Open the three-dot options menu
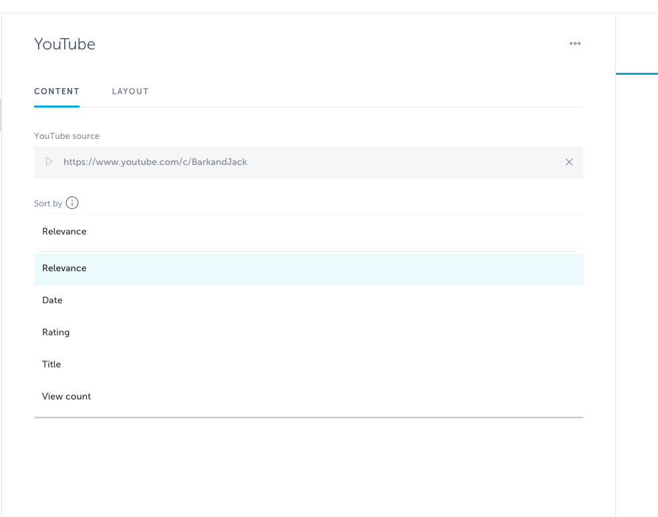The height and width of the screenshot is (517, 658). (574, 44)
